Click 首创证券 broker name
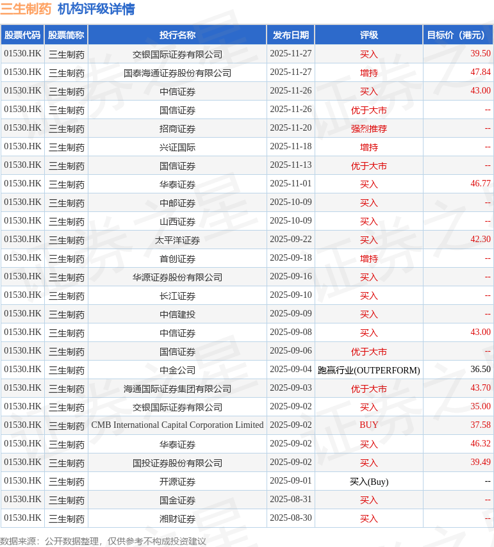This screenshot has width=494, height=547. tap(177, 259)
